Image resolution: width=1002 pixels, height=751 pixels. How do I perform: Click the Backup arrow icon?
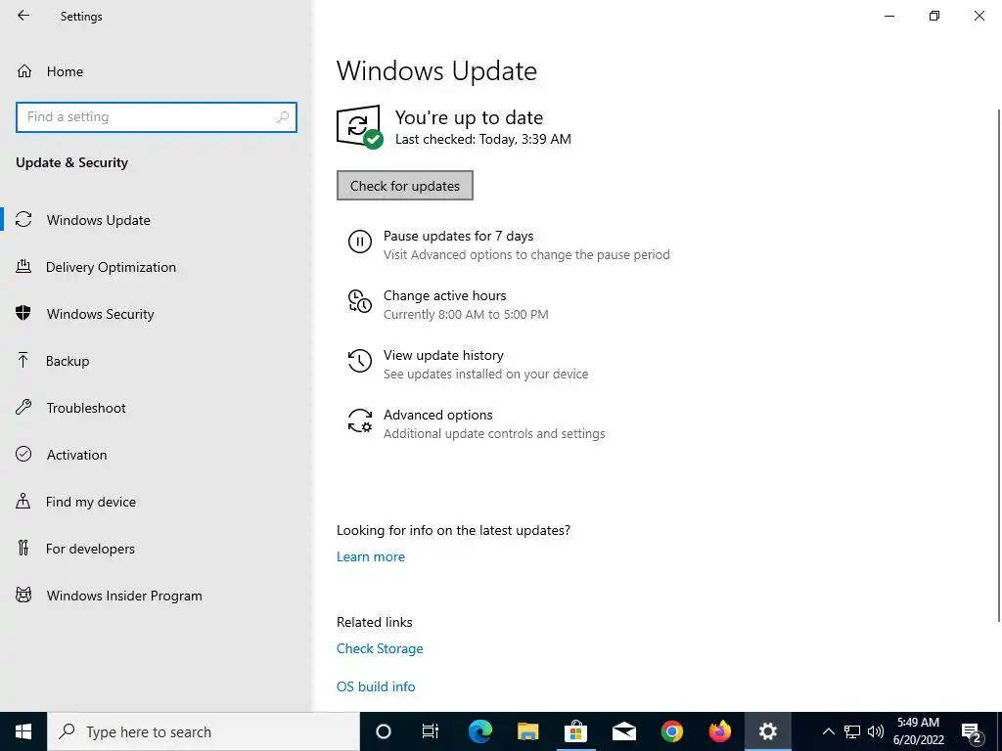23,361
